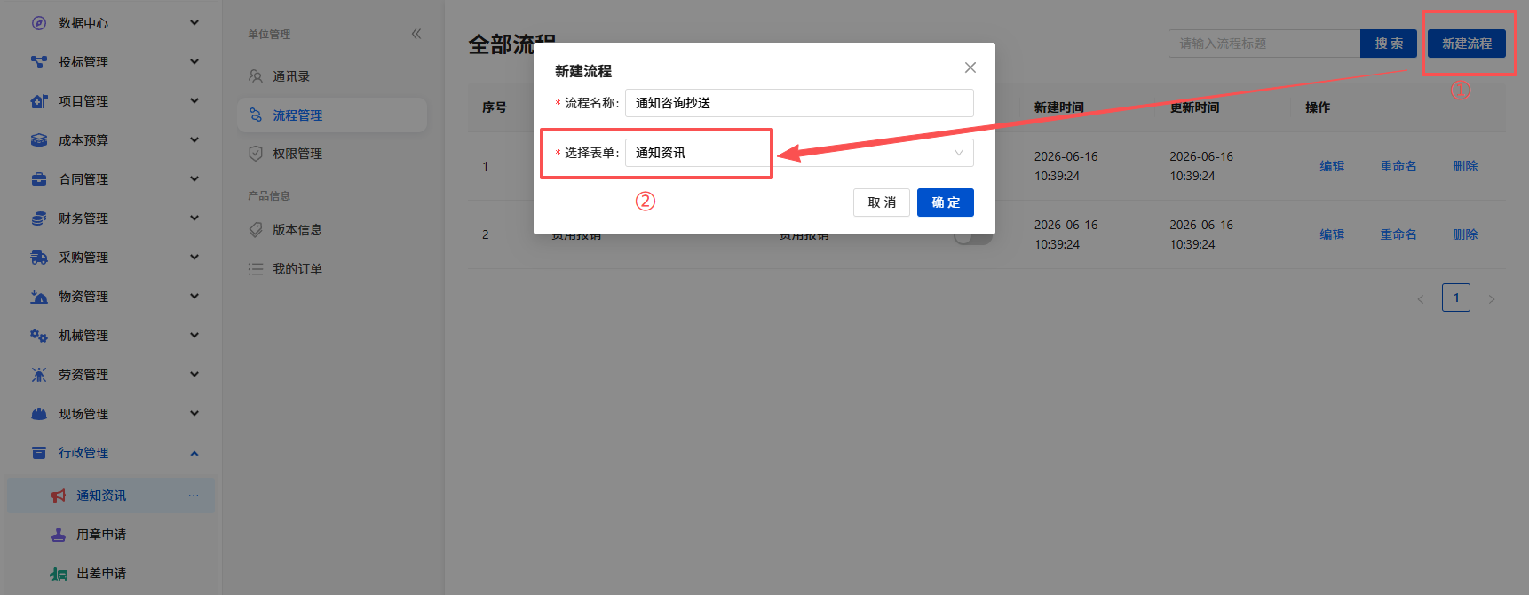1529x595 pixels.
Task: Open 用章申请 submenu item
Action: tap(111, 535)
